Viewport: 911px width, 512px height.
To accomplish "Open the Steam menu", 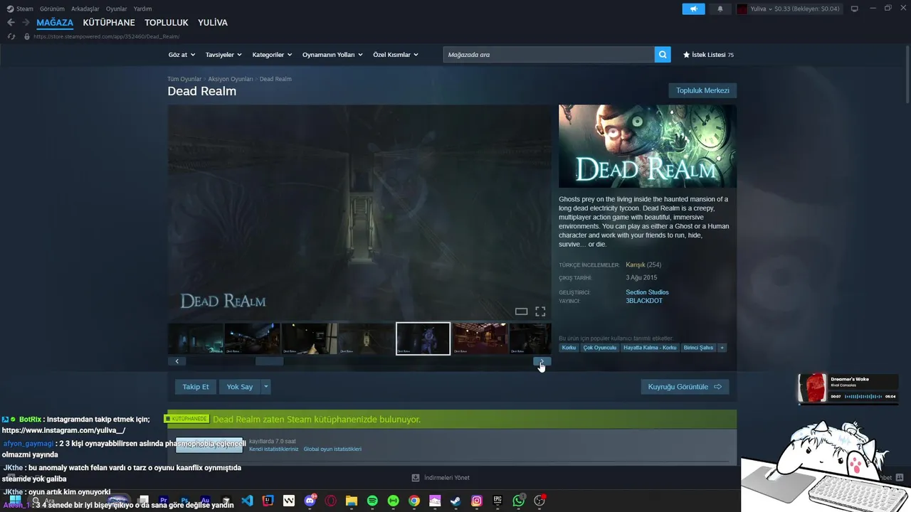I will click(24, 9).
